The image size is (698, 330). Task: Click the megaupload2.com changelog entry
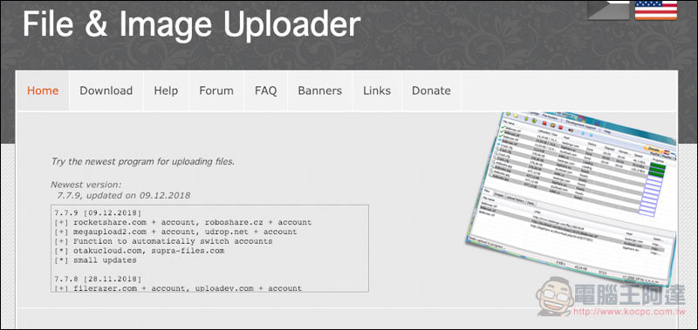[x=175, y=232]
